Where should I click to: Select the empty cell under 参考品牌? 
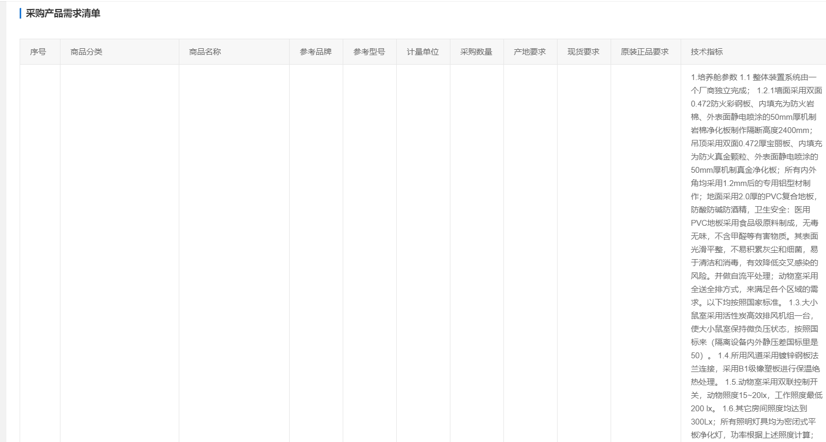coord(316,253)
